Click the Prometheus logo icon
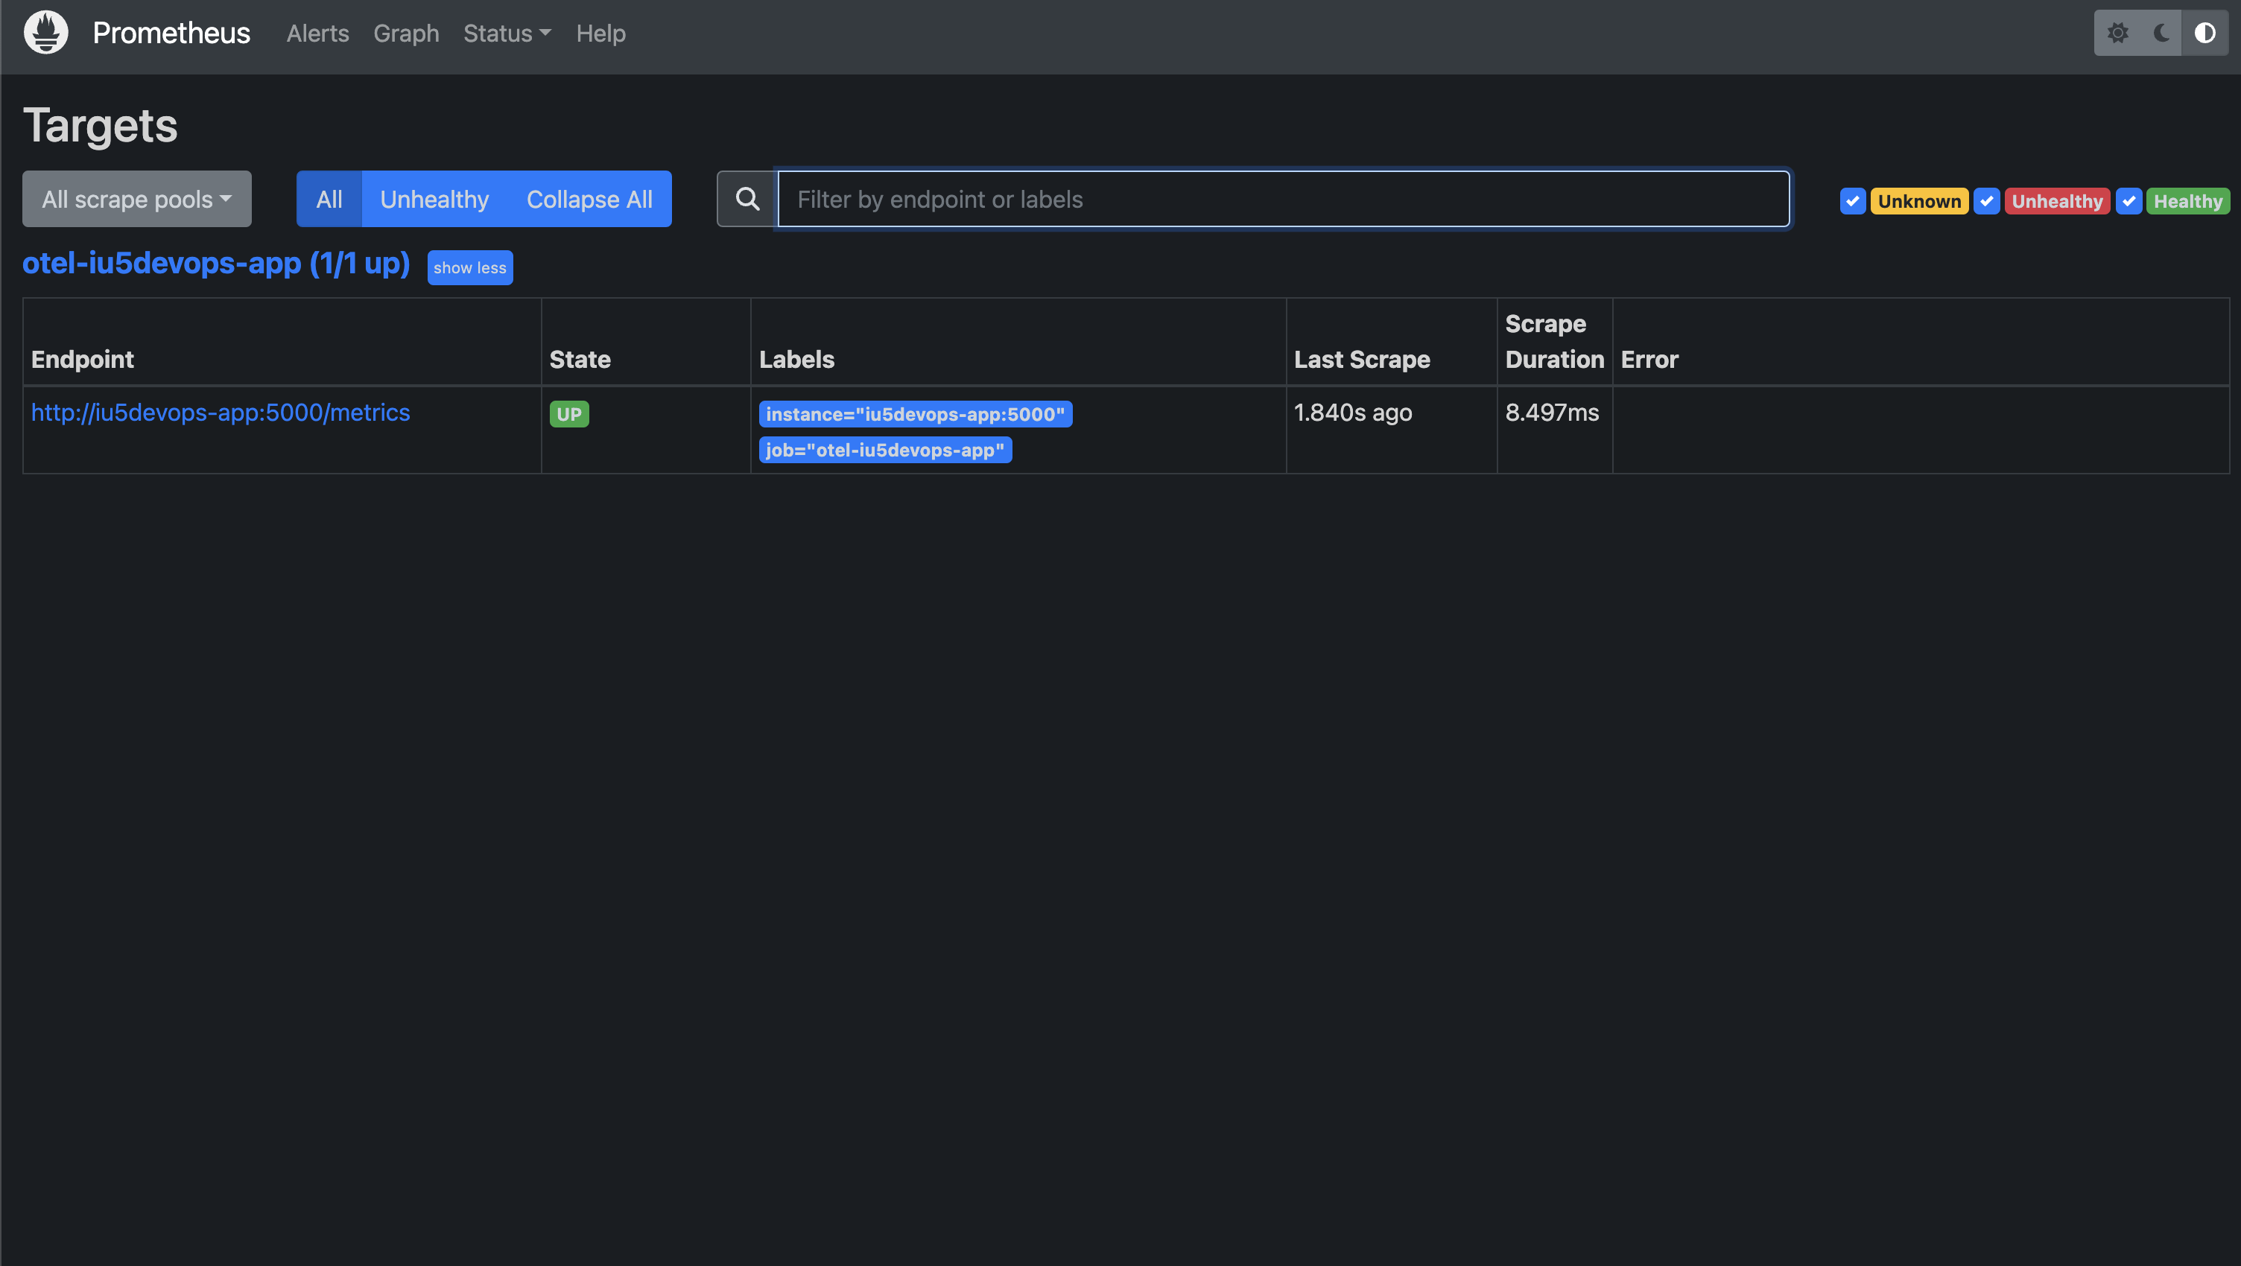This screenshot has height=1266, width=2241. pos(46,32)
